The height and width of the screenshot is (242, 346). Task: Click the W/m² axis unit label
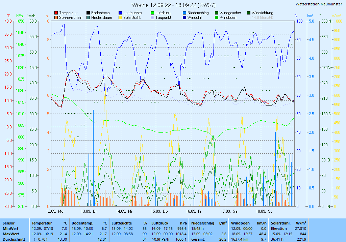[x=336, y=16]
